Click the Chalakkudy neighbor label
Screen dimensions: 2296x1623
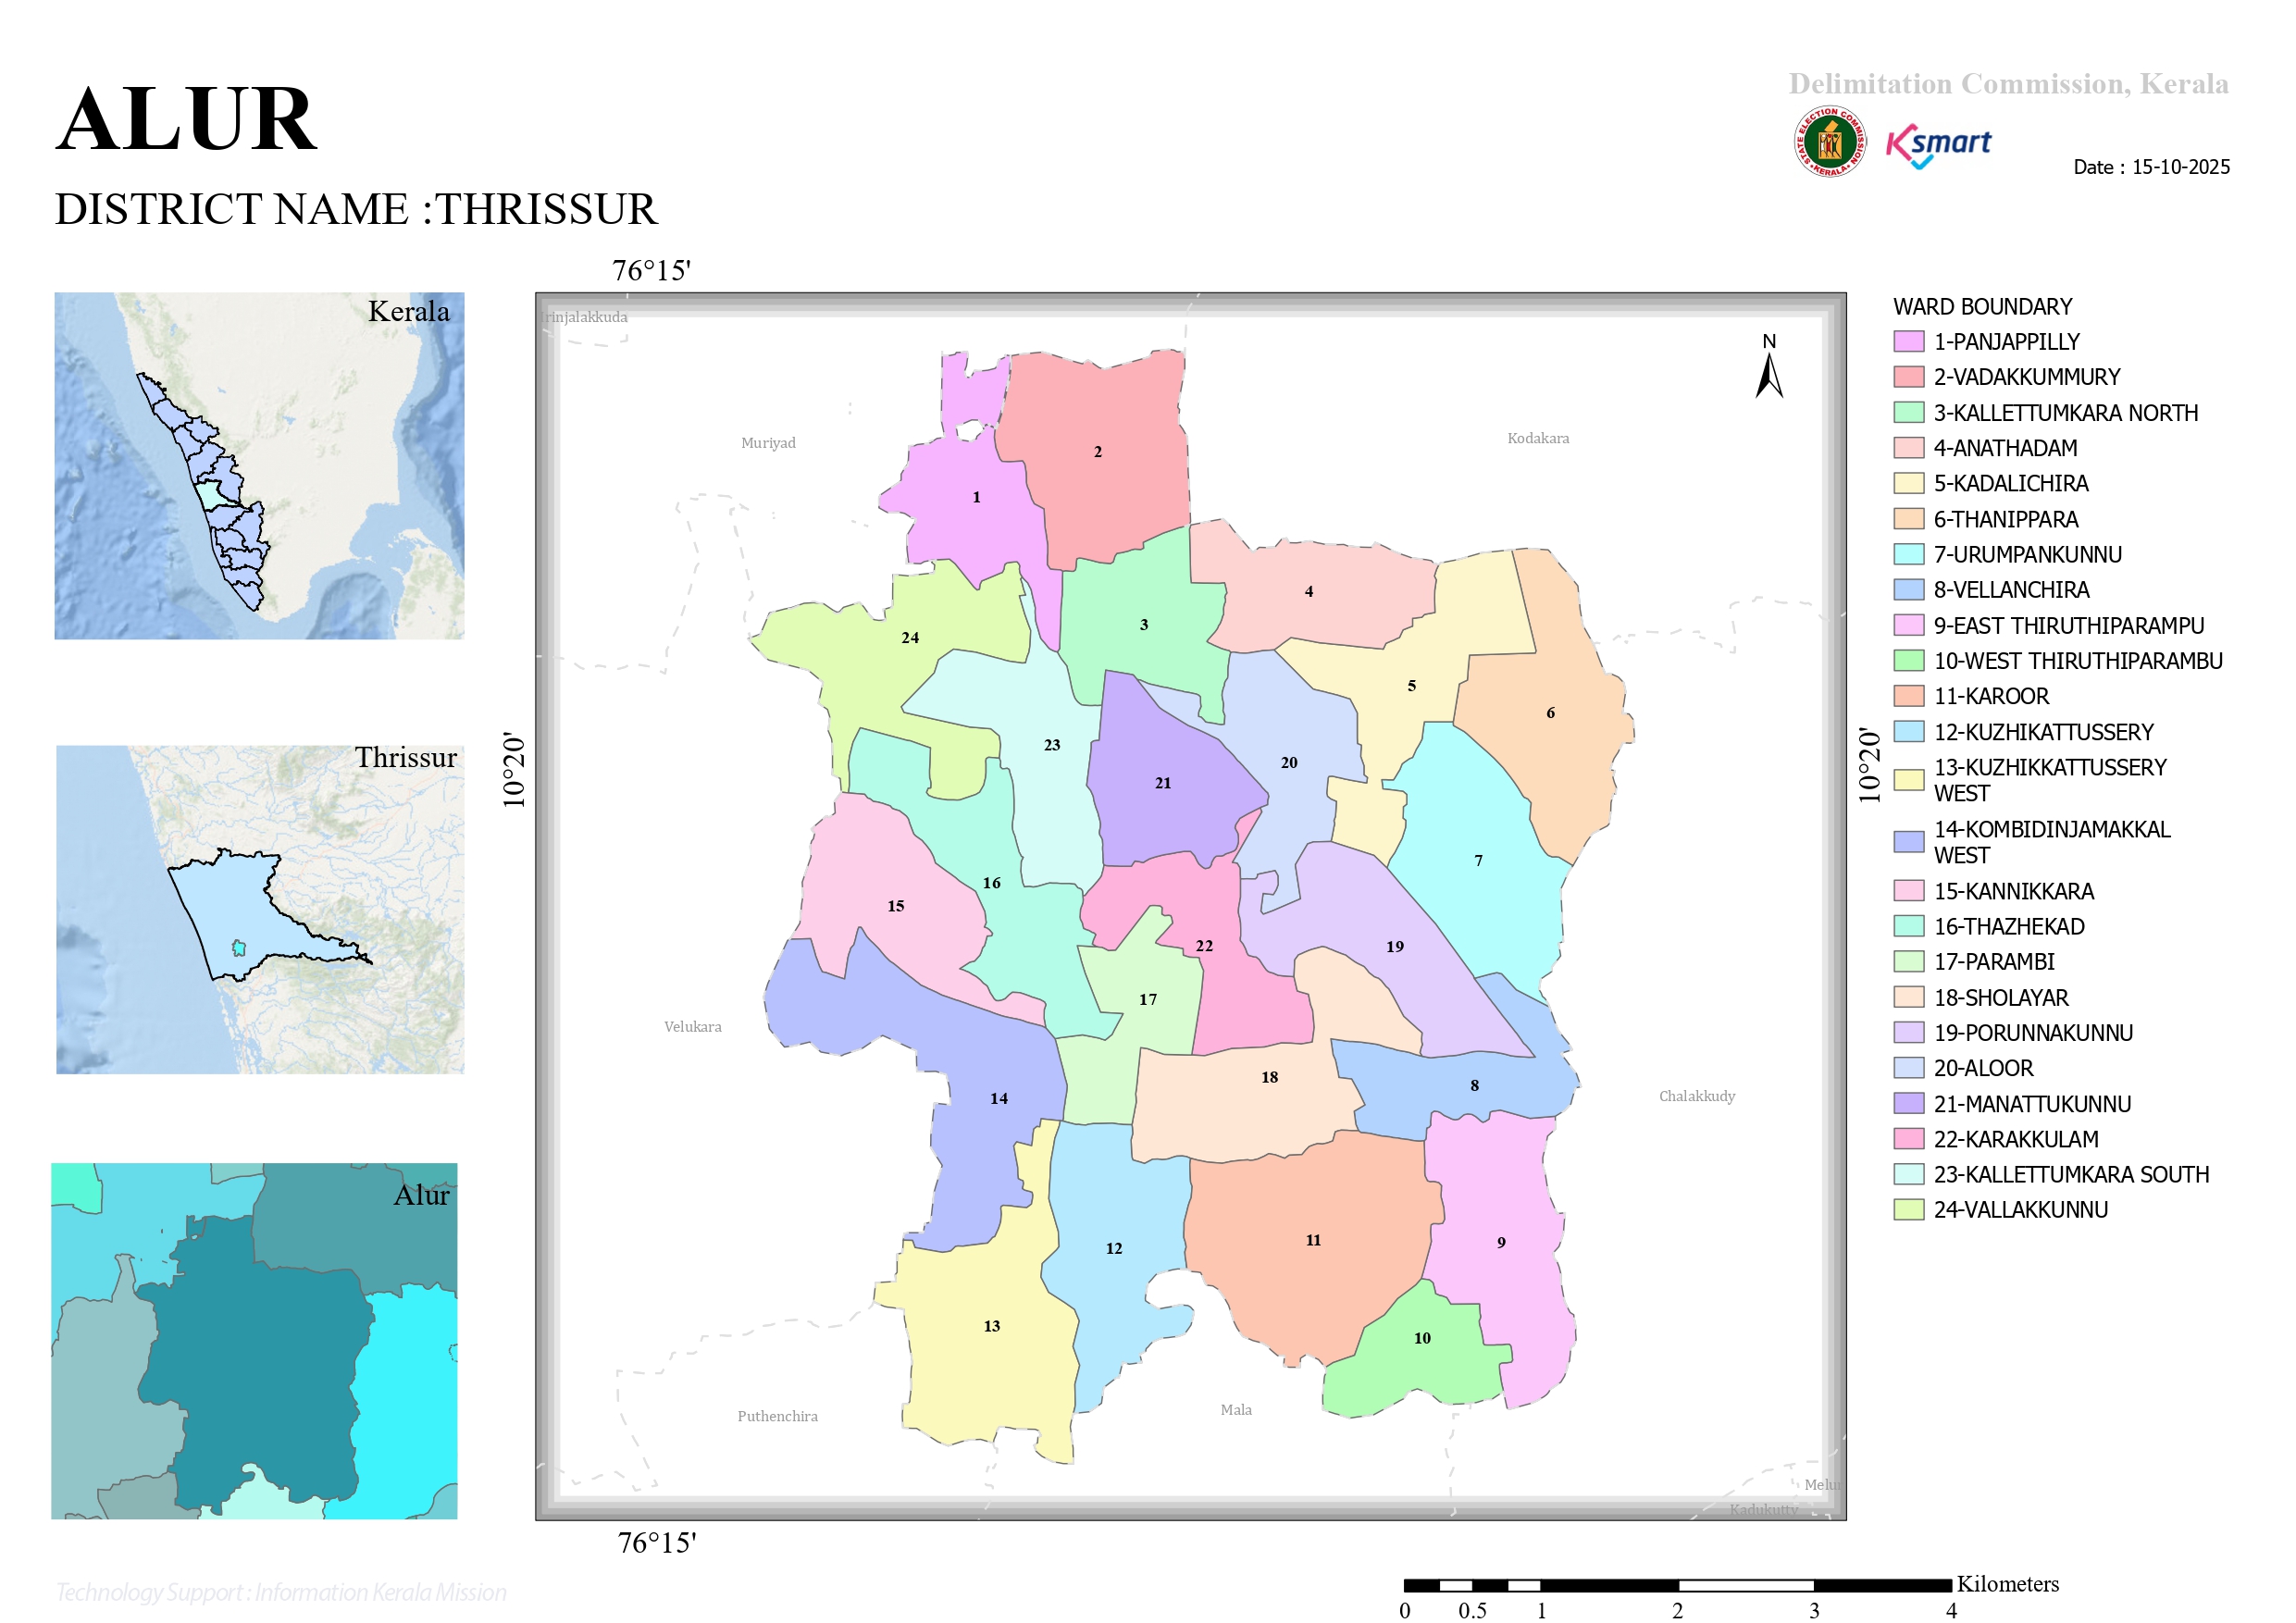(1697, 1096)
